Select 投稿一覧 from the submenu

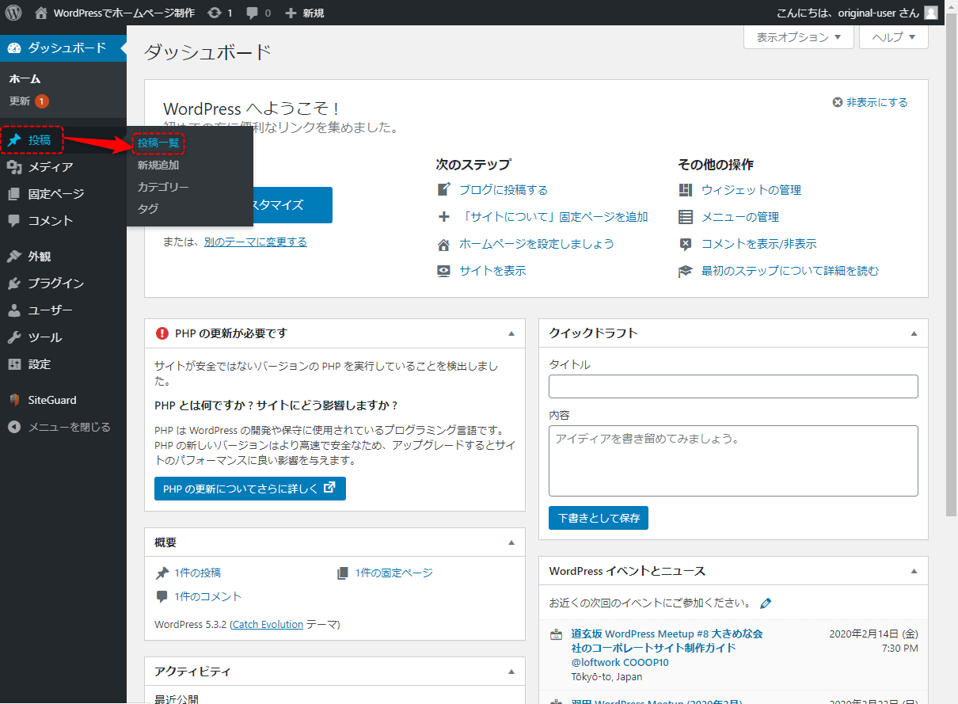click(158, 143)
